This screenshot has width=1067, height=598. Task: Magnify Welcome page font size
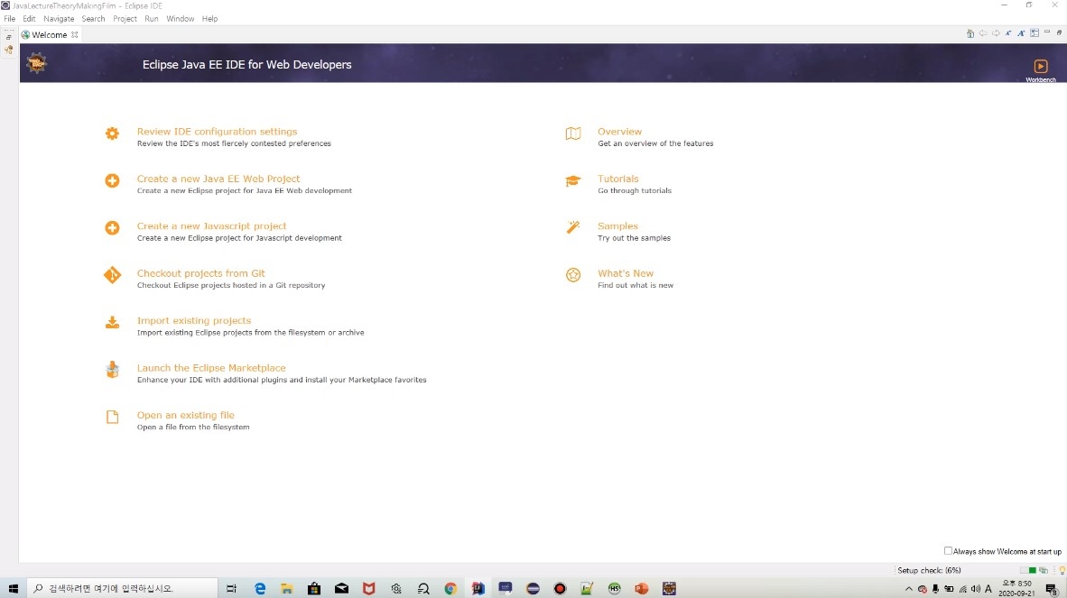point(1021,33)
